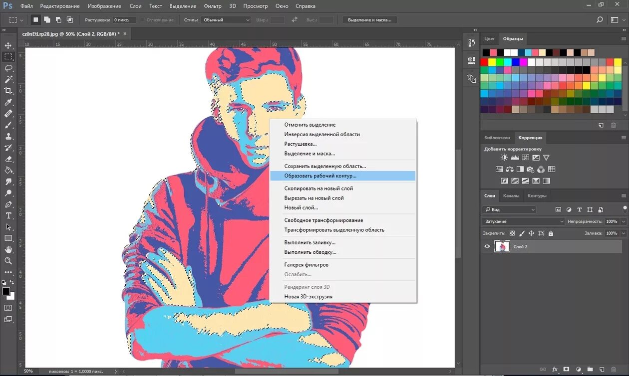Open the tool preset picker arrow

click(21, 20)
